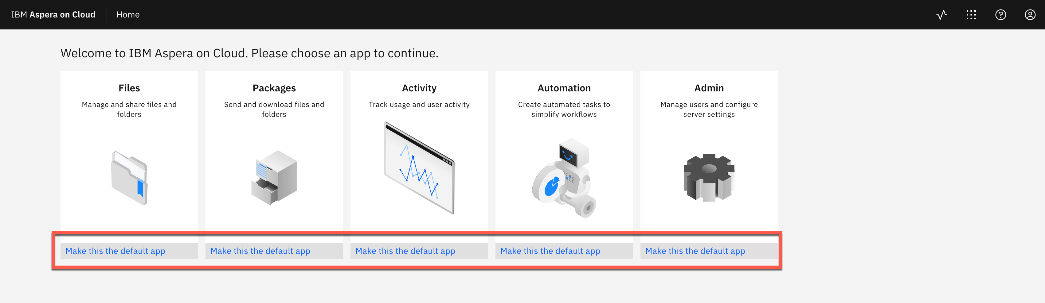The image size is (1045, 303).
Task: Click the Home header item
Action: tap(128, 15)
